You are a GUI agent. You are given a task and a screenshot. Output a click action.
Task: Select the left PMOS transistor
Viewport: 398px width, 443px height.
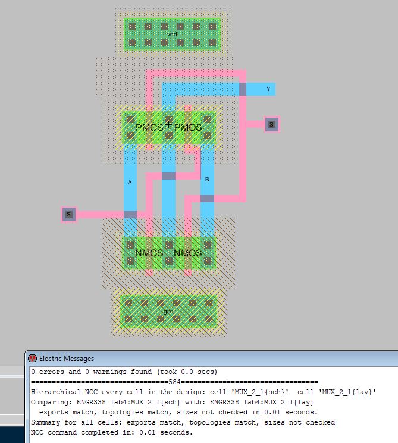tap(149, 127)
